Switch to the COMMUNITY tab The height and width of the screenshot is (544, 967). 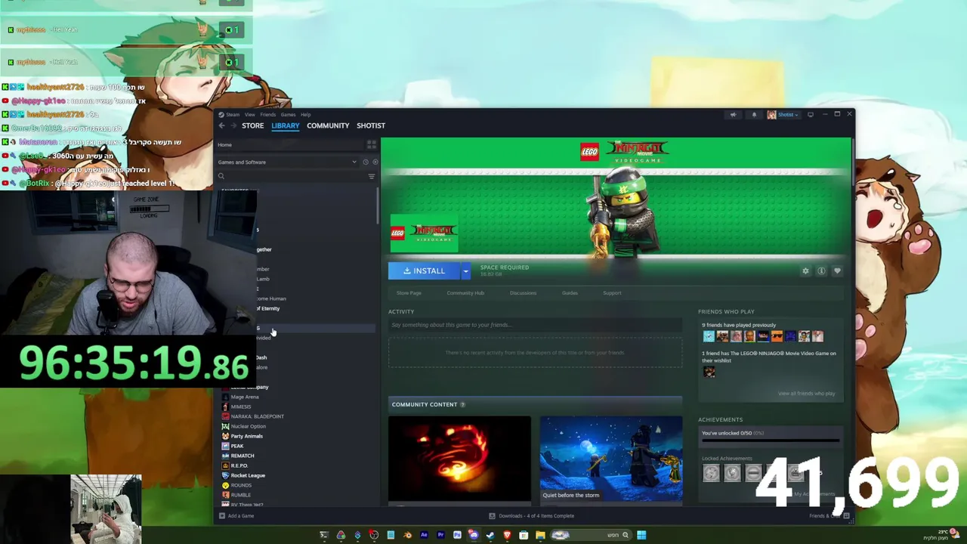[x=328, y=125]
